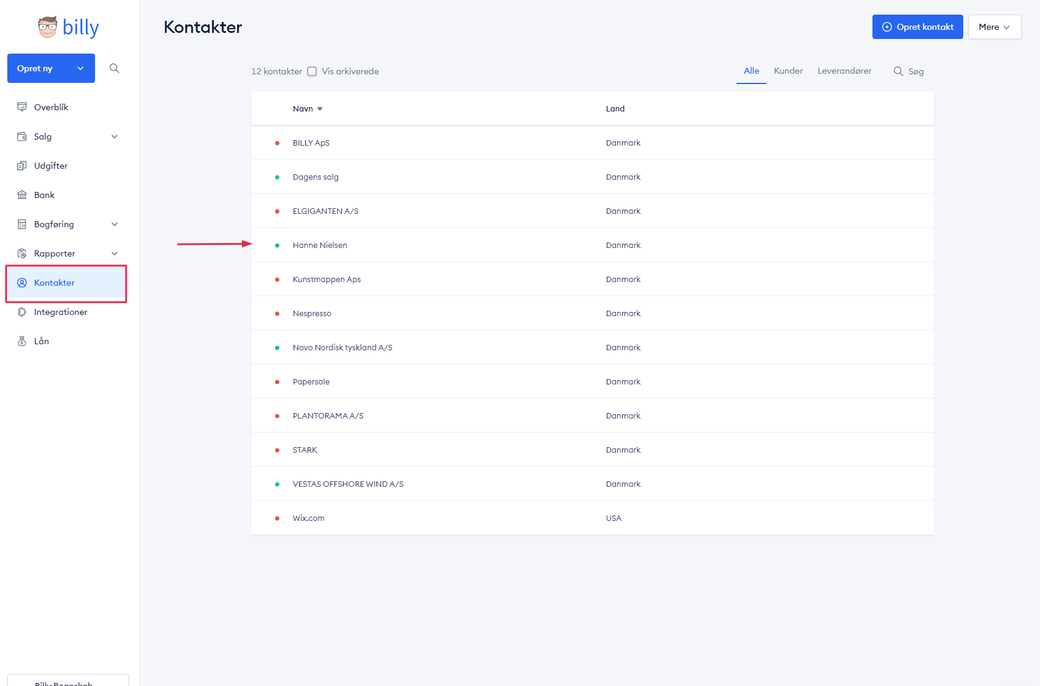Click green status dot for Hanne Nielsen

pyautogui.click(x=277, y=246)
